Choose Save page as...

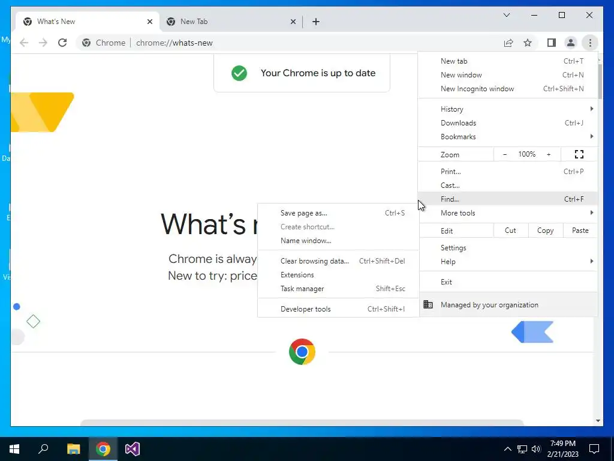[338, 213]
